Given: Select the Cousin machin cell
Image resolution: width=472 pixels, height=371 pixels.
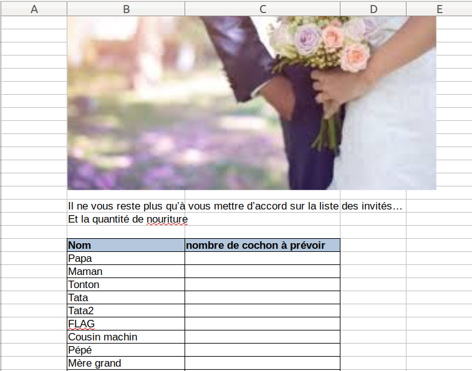Looking at the screenshot, I should pos(126,337).
